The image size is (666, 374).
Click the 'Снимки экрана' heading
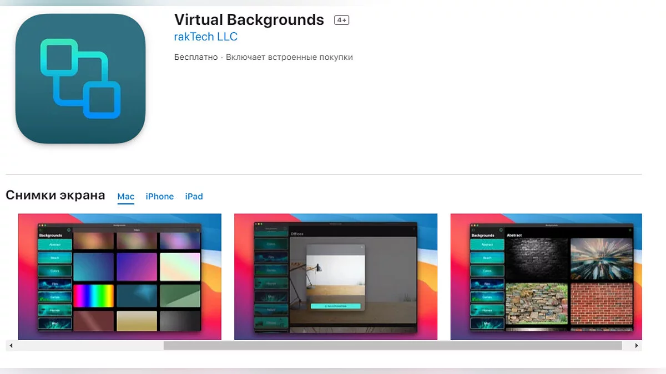coord(56,195)
